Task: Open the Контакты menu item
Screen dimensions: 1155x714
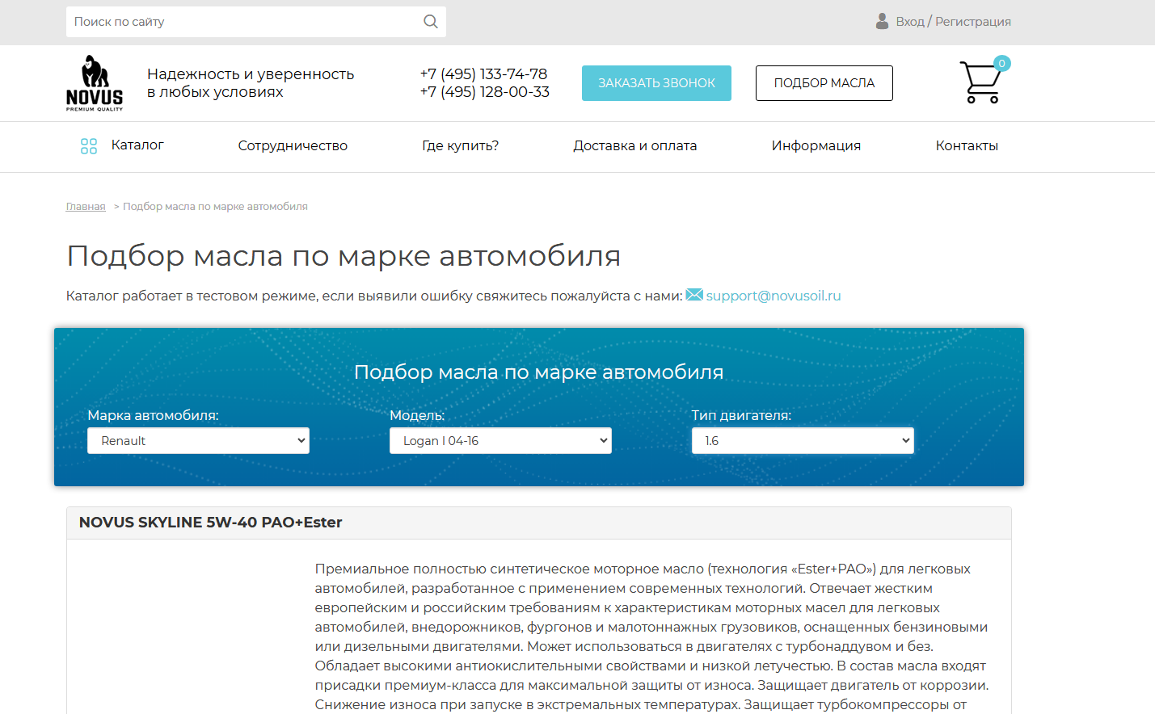Action: [967, 146]
